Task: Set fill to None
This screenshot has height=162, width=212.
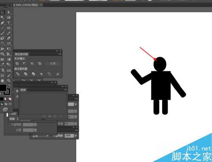Action: click(x=10, y=99)
